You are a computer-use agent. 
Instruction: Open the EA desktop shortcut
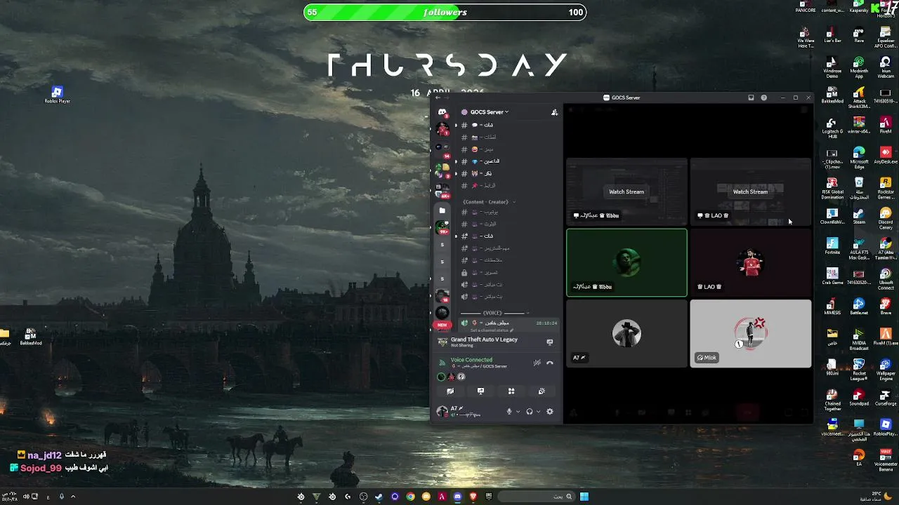(859, 458)
